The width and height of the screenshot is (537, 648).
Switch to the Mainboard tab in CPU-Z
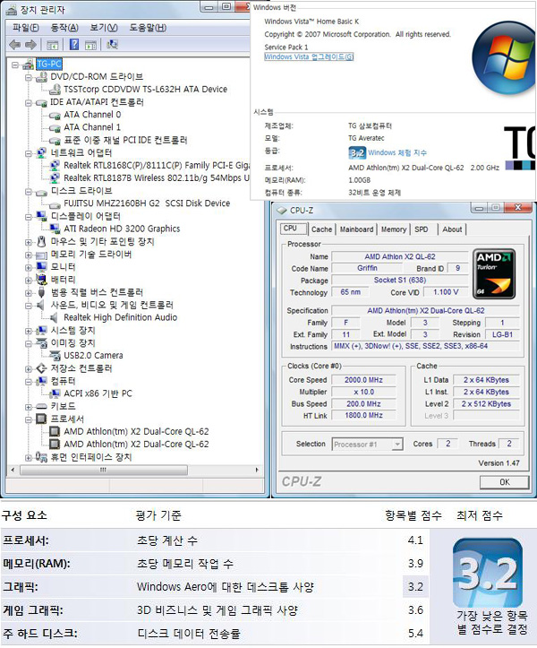356,229
